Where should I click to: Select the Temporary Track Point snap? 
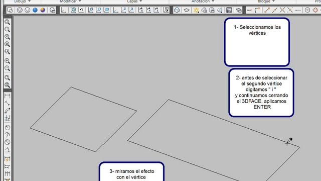(x=250, y=10)
